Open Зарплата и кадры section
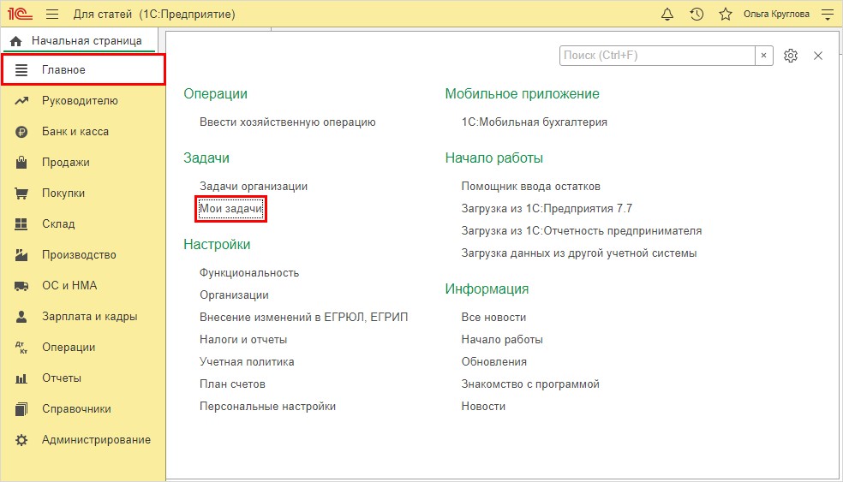The width and height of the screenshot is (843, 482). [90, 317]
